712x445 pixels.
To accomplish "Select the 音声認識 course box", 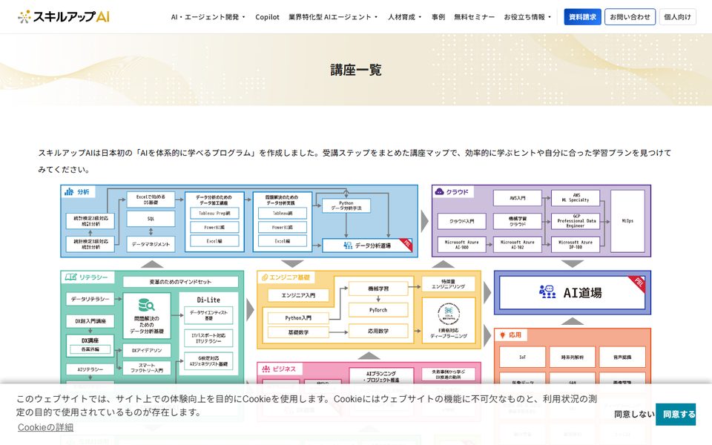I will pos(622,357).
